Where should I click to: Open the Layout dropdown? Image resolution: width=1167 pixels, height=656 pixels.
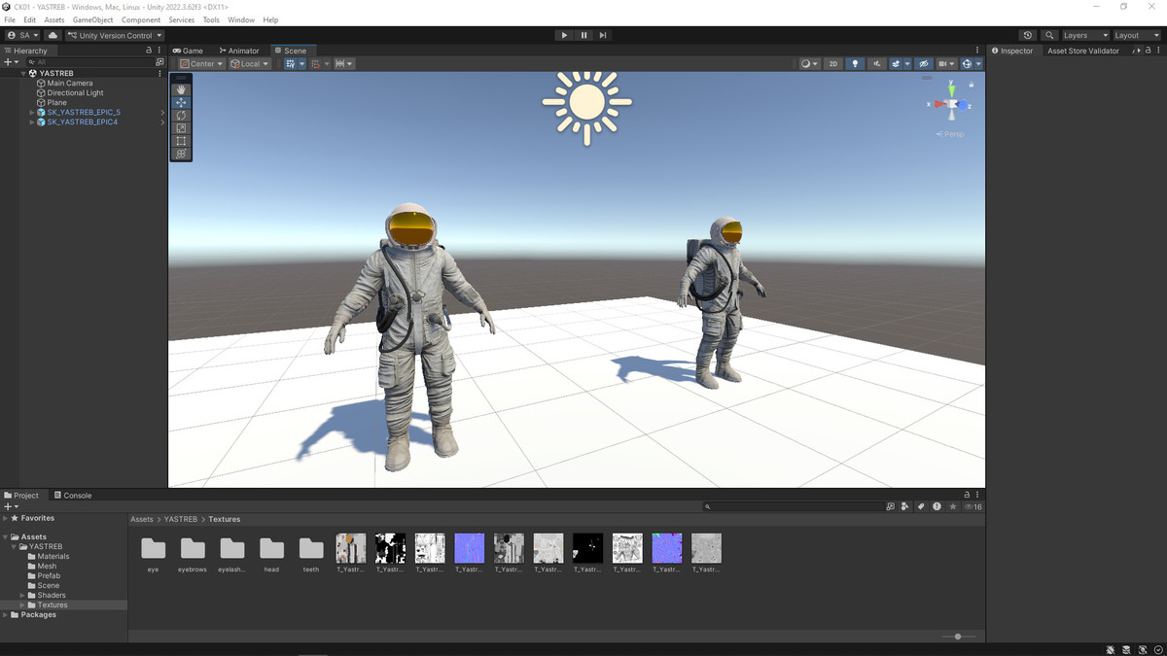click(x=1137, y=35)
